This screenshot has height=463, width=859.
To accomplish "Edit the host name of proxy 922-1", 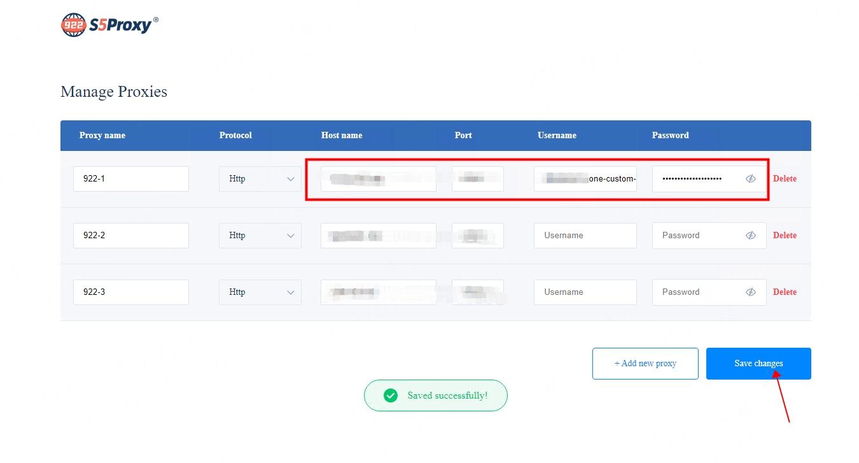I will [378, 179].
